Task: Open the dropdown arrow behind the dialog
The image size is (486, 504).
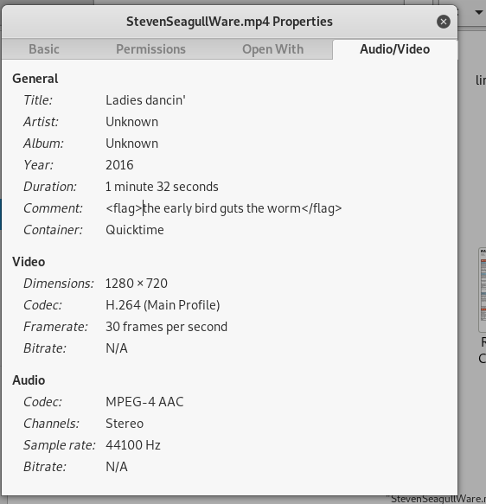Action: tap(479, 12)
